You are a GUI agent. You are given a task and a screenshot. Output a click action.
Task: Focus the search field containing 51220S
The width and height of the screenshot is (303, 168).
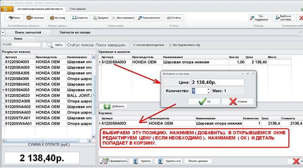(21, 44)
